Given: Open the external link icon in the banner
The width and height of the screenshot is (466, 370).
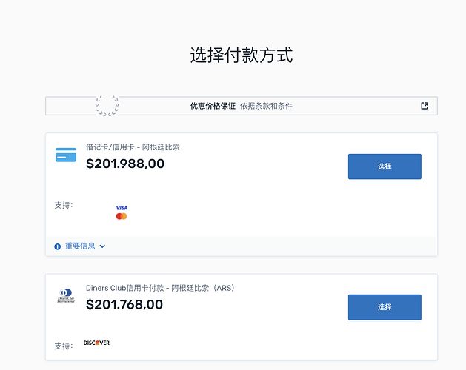Looking at the screenshot, I should coord(425,106).
